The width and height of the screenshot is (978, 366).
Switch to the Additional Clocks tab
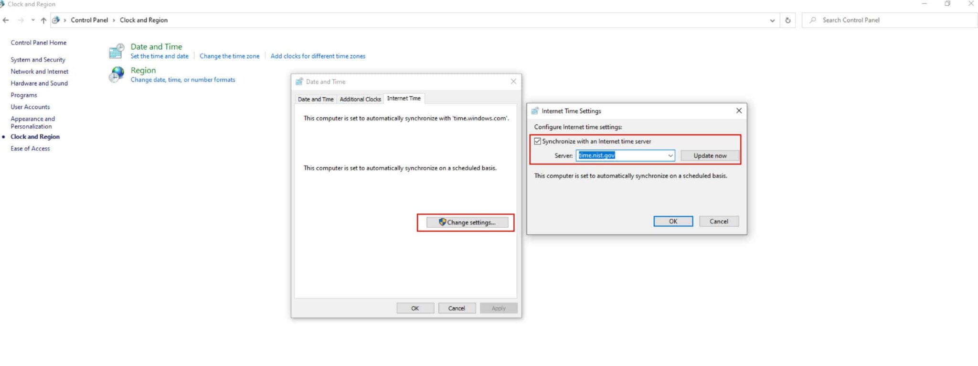(360, 99)
